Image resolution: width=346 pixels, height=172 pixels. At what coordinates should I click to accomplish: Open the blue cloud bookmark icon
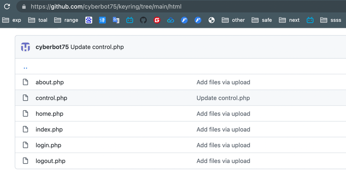point(170,20)
